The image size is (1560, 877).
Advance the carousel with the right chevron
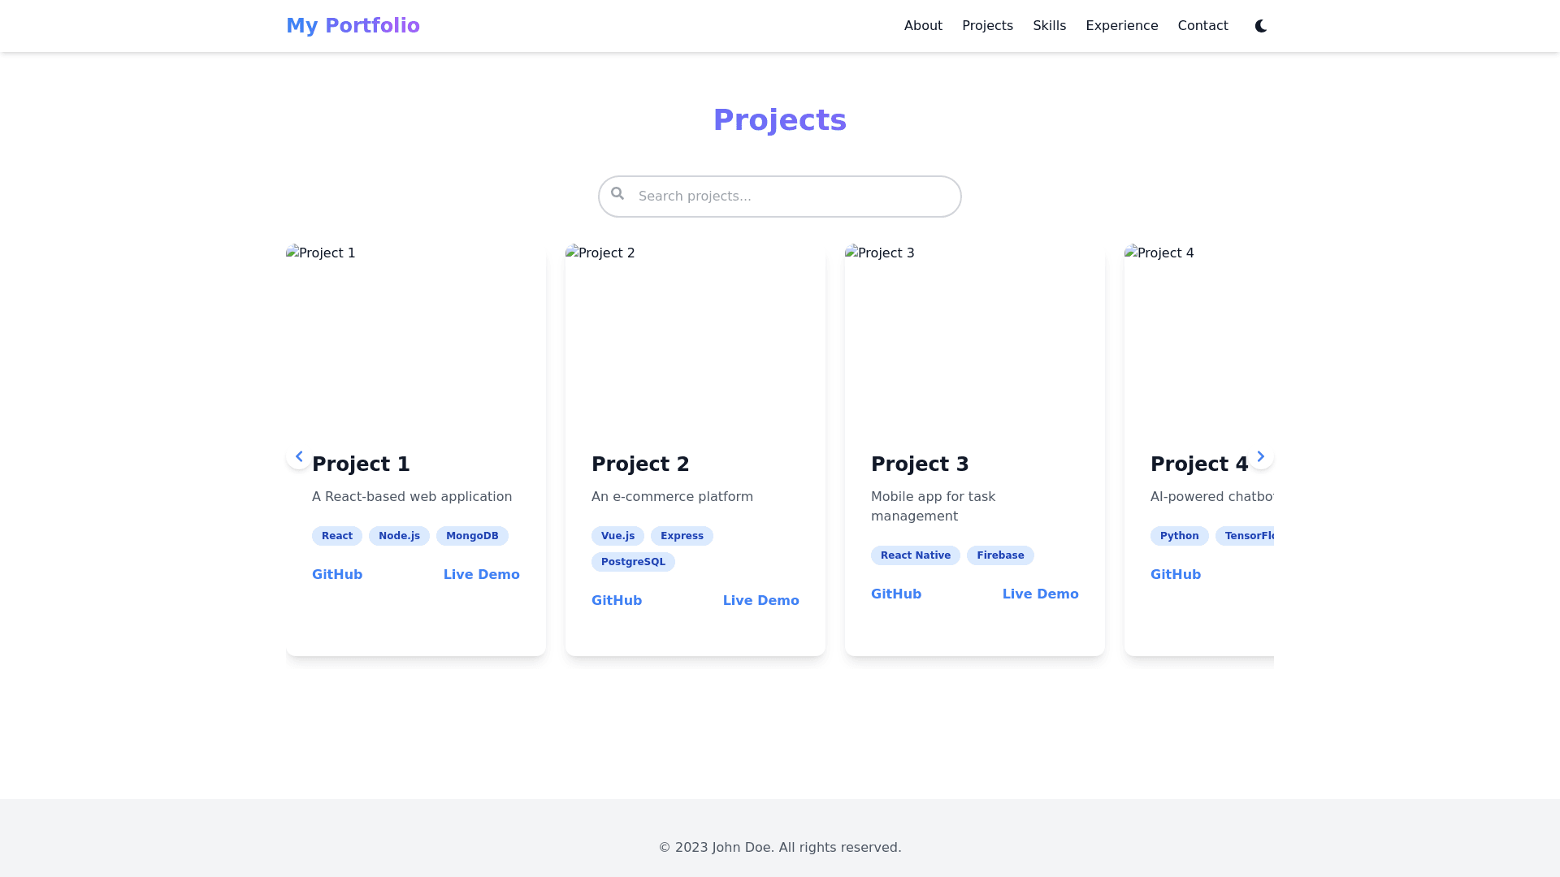click(1260, 456)
